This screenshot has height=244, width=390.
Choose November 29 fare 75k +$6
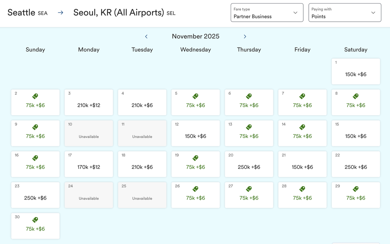pyautogui.click(x=356, y=195)
